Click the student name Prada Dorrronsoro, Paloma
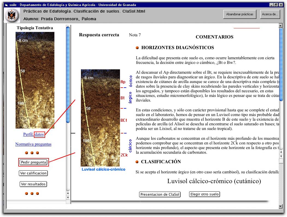The width and height of the screenshot is (287, 217). click(x=68, y=19)
